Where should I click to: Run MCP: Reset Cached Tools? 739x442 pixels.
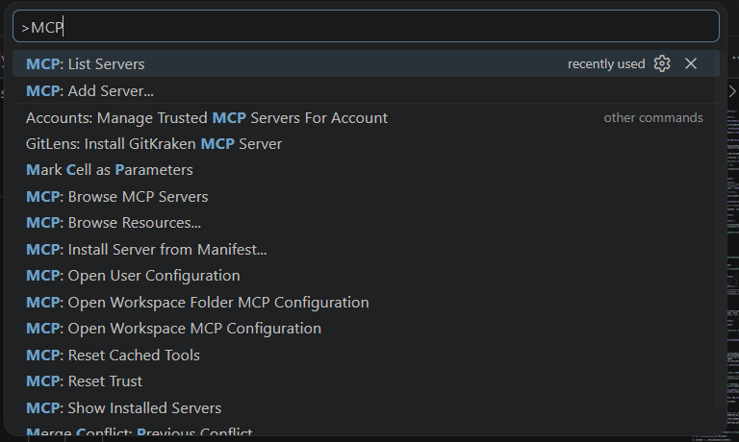point(366,355)
